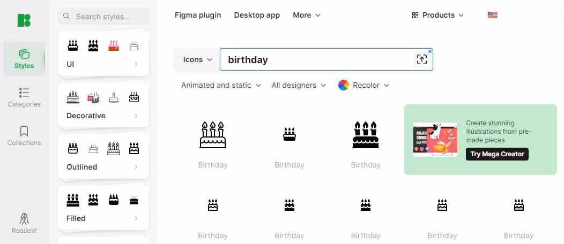This screenshot has height=244, width=564.
Task: Open the Recolor color wheel option
Action: click(x=363, y=85)
